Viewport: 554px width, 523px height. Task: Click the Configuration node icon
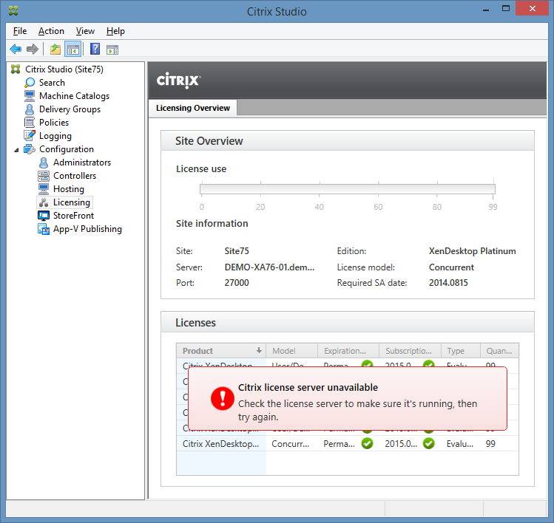[x=30, y=149]
